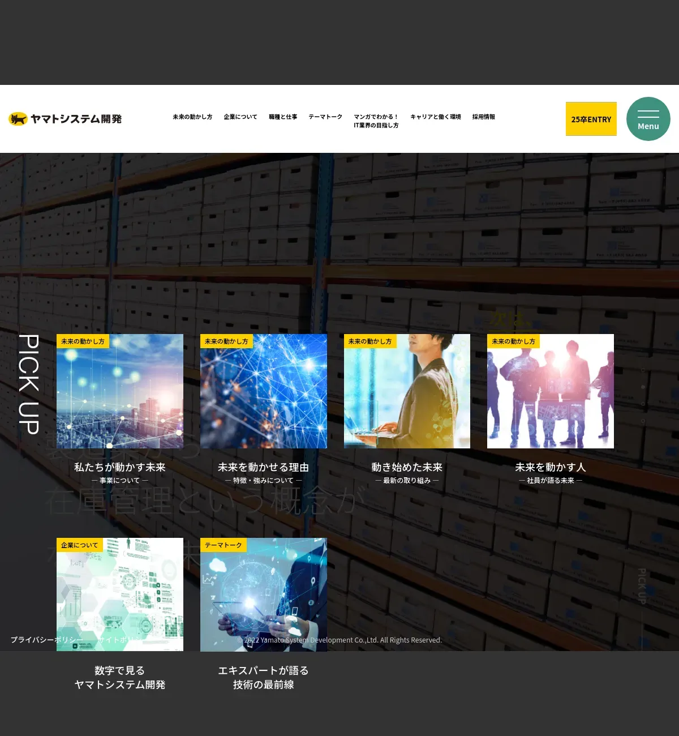Click the 企業について yellow tag on infographic card
This screenshot has width=679, height=736.
point(80,545)
